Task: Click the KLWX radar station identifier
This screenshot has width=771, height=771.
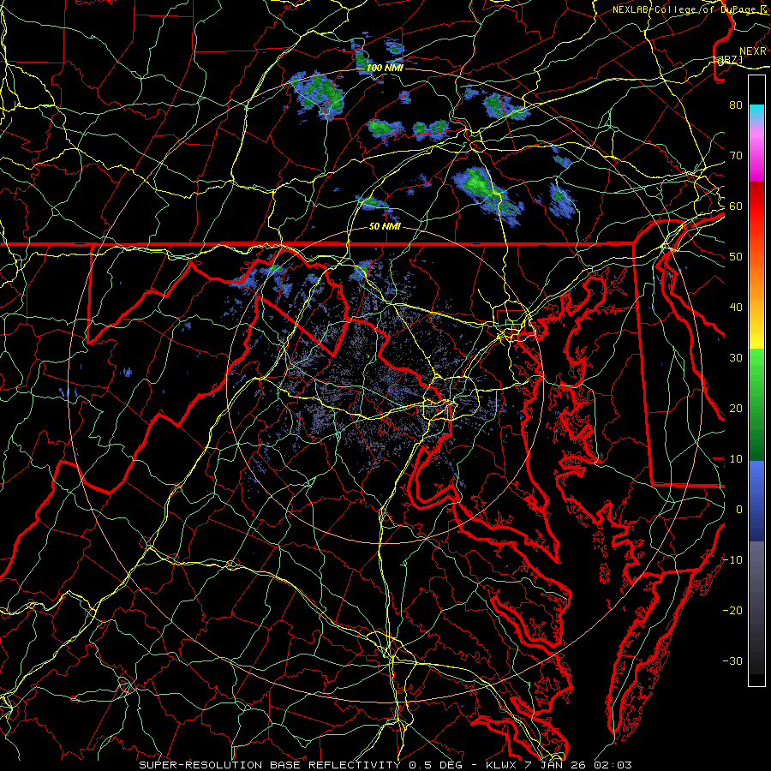Action: point(500,765)
